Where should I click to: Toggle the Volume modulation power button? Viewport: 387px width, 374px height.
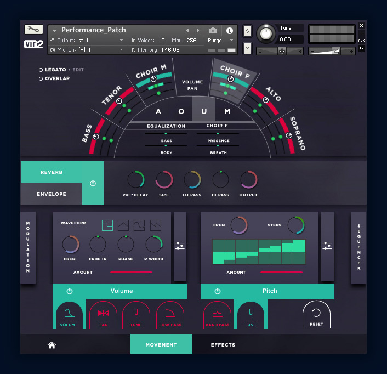click(x=70, y=291)
